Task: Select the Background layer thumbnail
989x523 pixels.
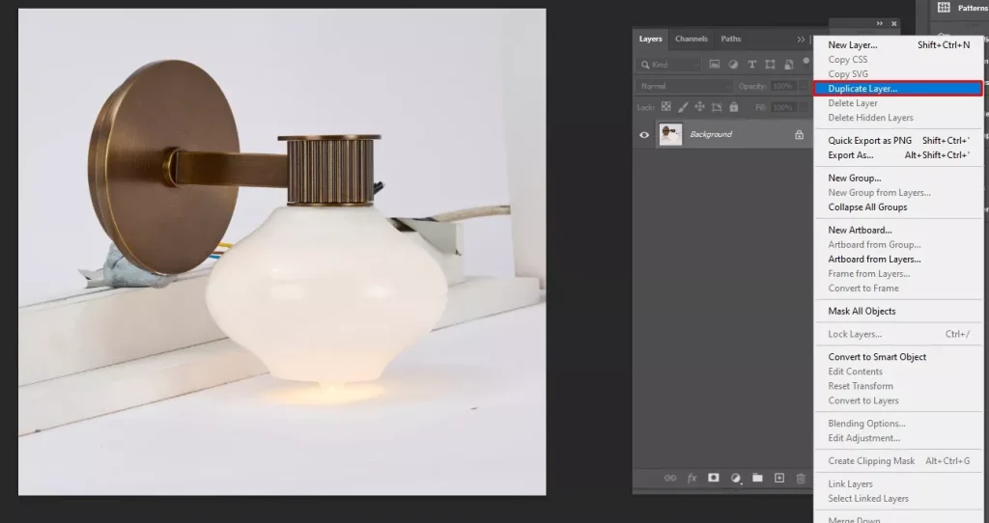Action: pos(670,134)
